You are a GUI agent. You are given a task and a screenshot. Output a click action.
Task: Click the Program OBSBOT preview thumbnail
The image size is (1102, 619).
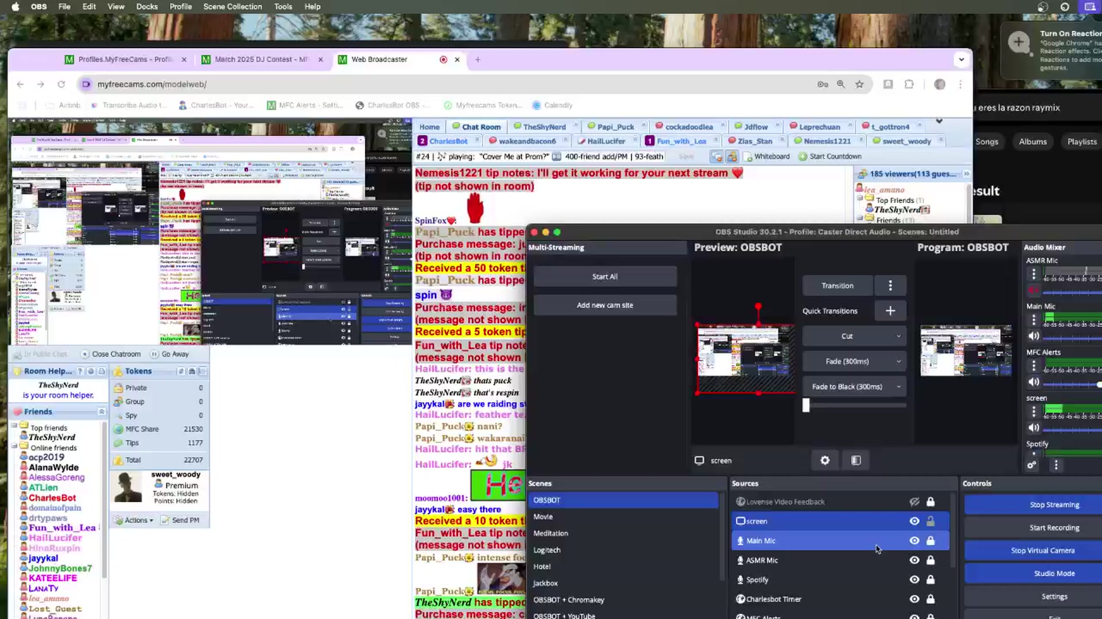(966, 351)
